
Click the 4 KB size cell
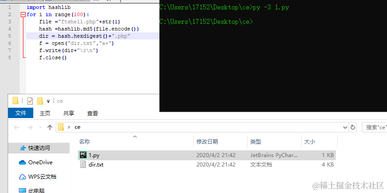(328, 165)
